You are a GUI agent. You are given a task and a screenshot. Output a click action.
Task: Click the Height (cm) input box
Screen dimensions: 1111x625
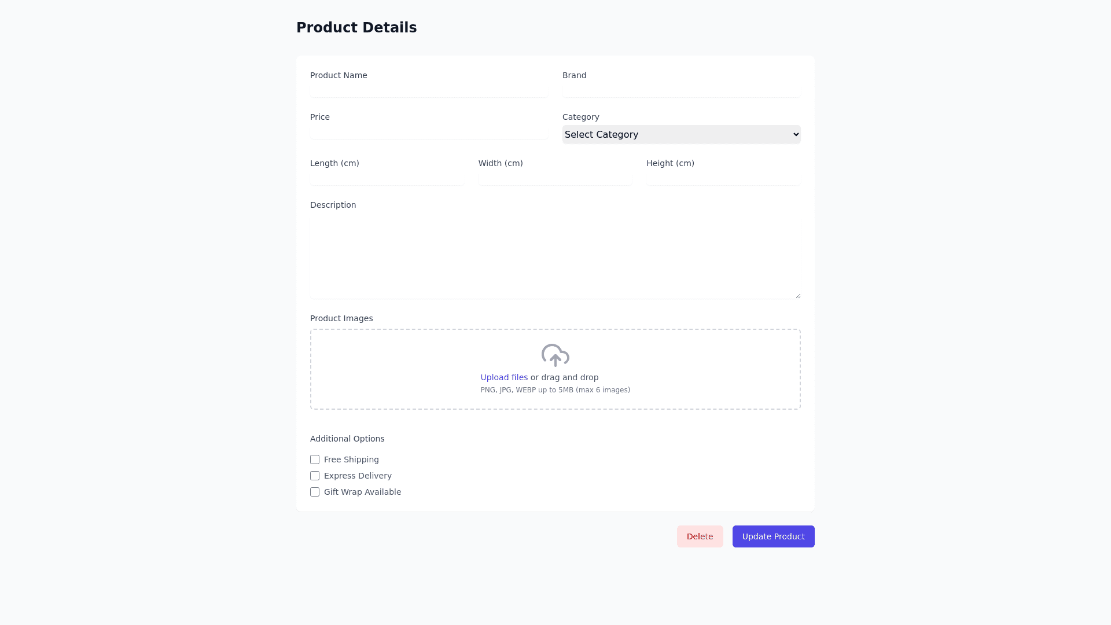(723, 178)
